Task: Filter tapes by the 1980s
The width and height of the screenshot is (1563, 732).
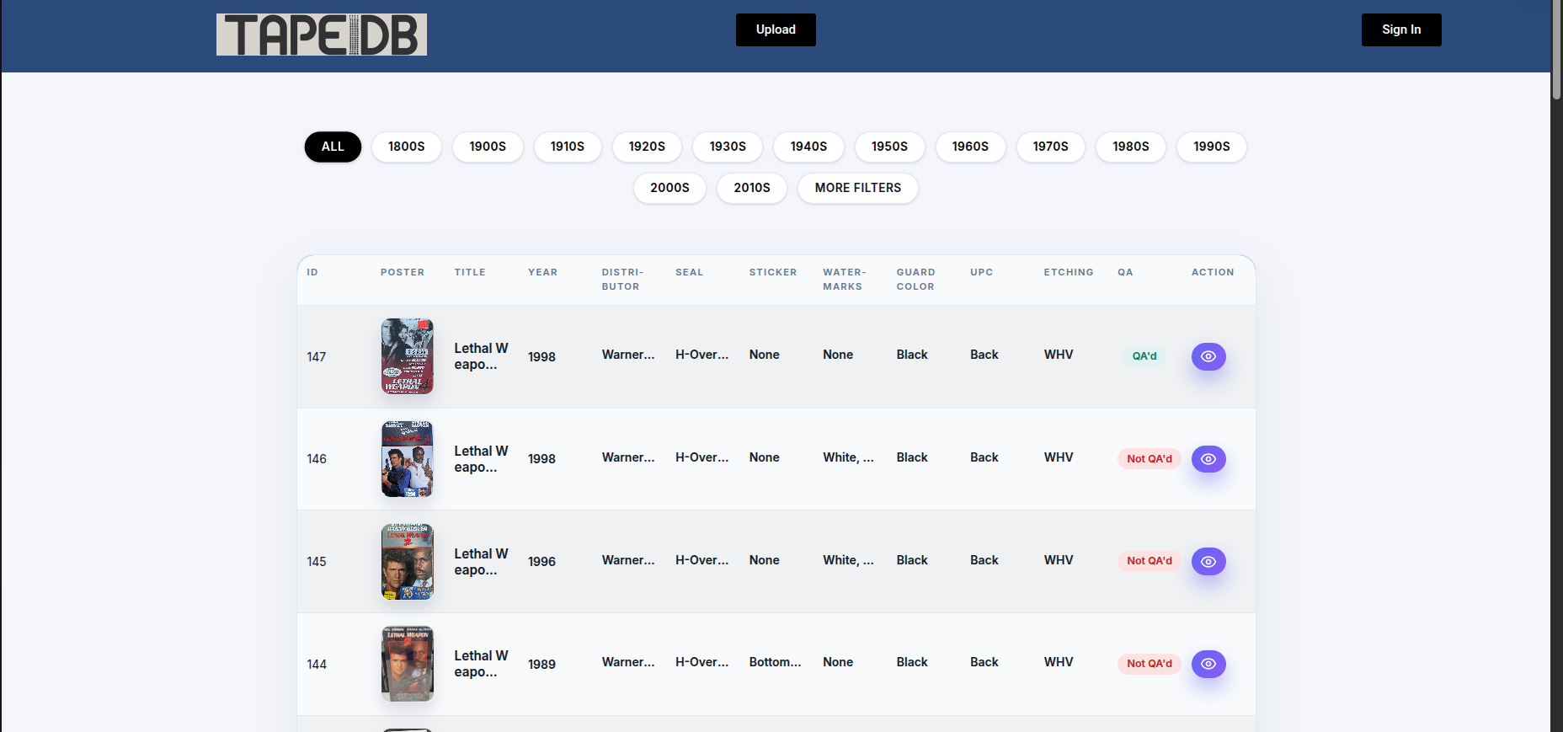Action: [x=1130, y=147]
